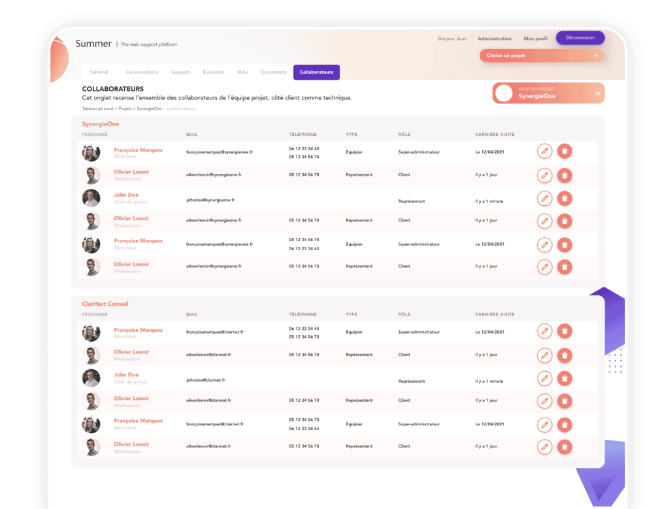Switch to the Conversations tab
The image size is (669, 509).
[142, 72]
